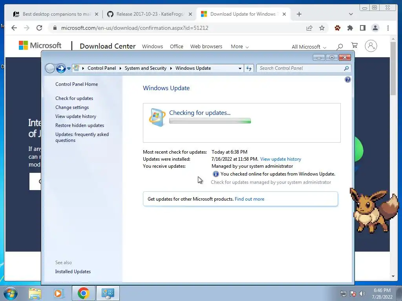Click the Microsoft logo
The height and width of the screenshot is (301, 402).
tap(40, 45)
